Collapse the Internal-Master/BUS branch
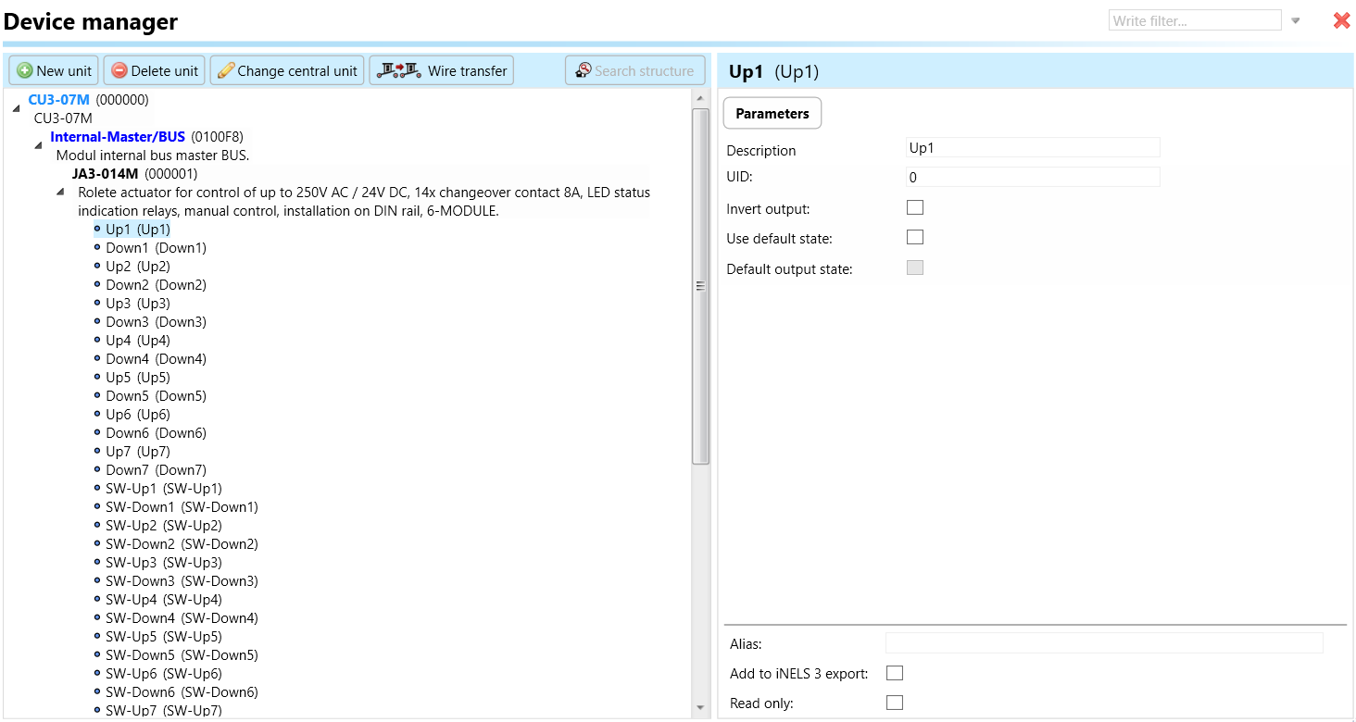 (38, 145)
